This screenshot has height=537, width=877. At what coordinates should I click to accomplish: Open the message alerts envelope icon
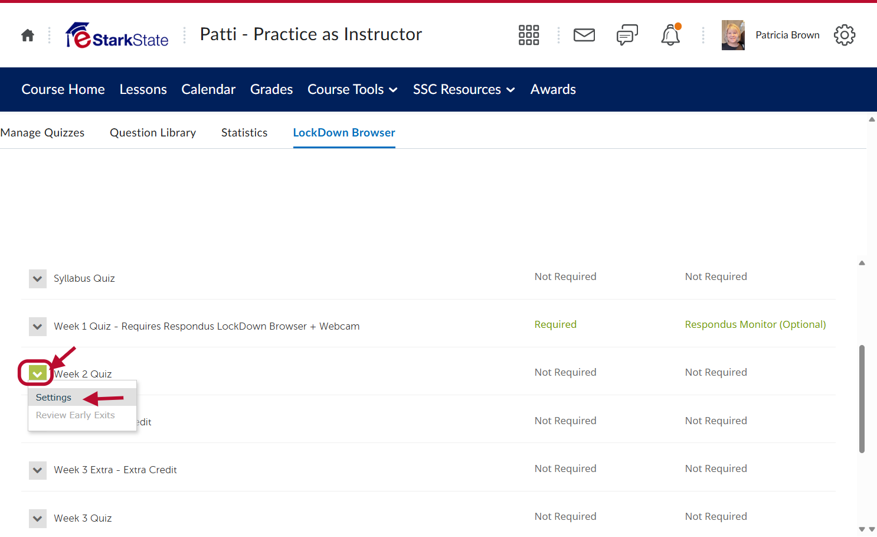(584, 35)
